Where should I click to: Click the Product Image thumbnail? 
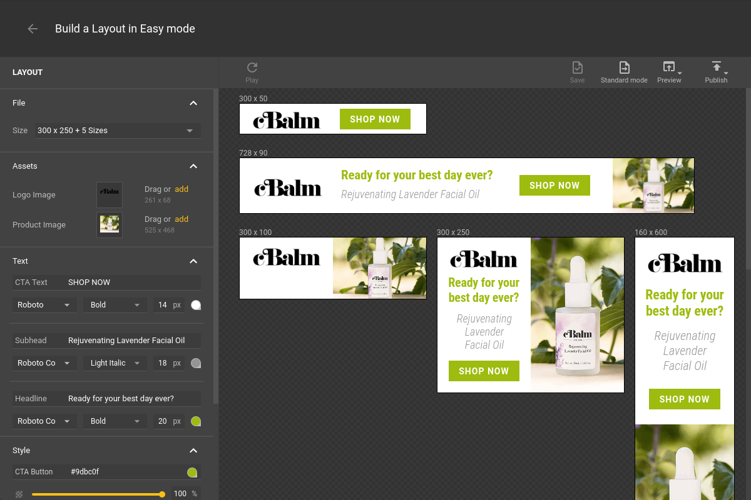click(x=110, y=225)
